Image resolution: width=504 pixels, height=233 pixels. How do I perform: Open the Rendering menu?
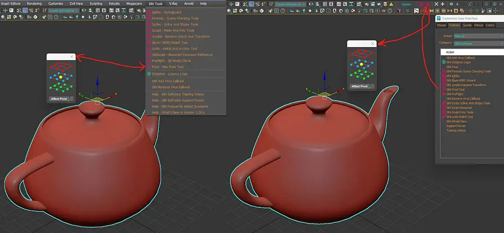point(34,3)
